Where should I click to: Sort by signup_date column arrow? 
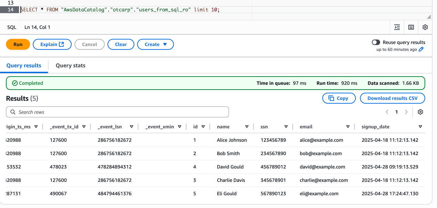coord(420,127)
